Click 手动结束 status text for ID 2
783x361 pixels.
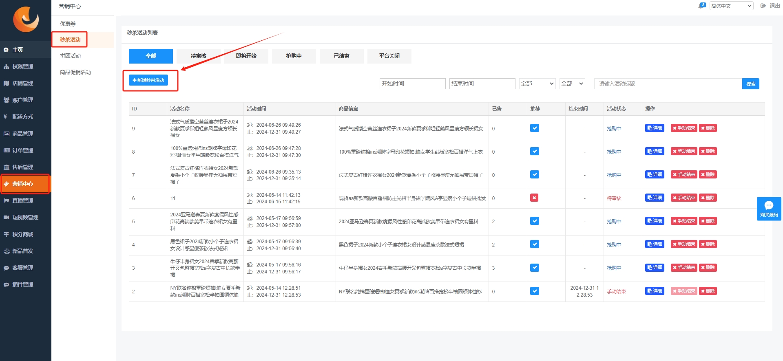click(x=617, y=292)
